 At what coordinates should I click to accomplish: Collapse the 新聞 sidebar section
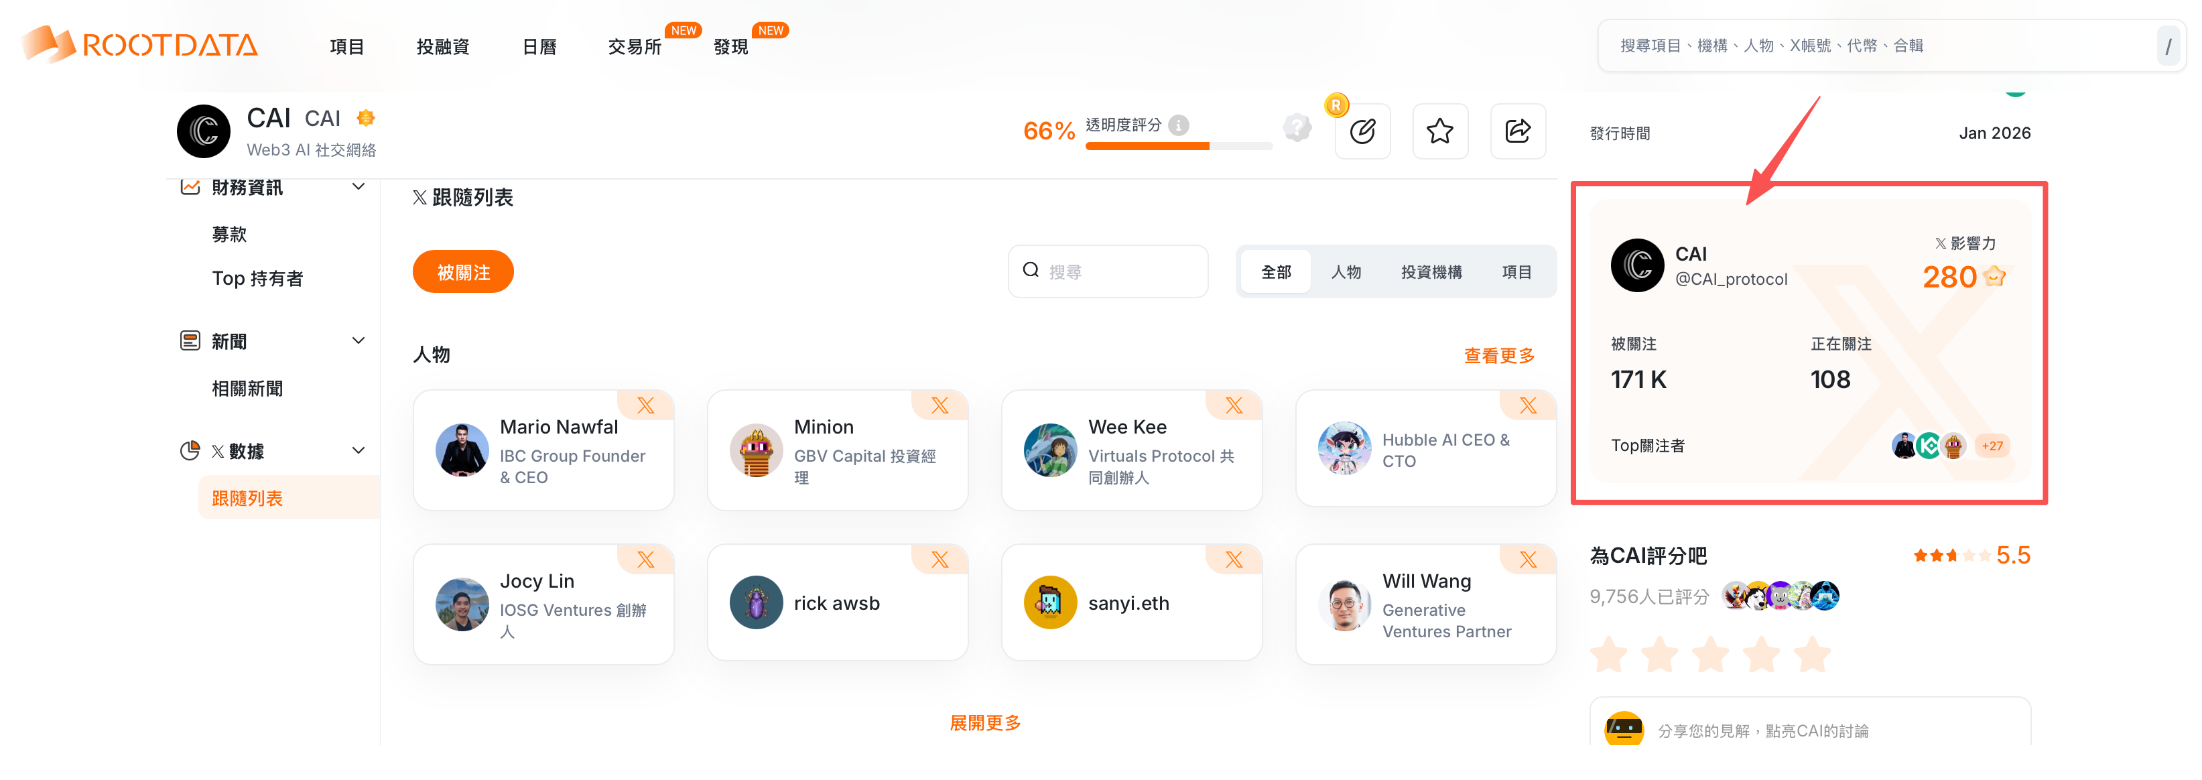(359, 341)
